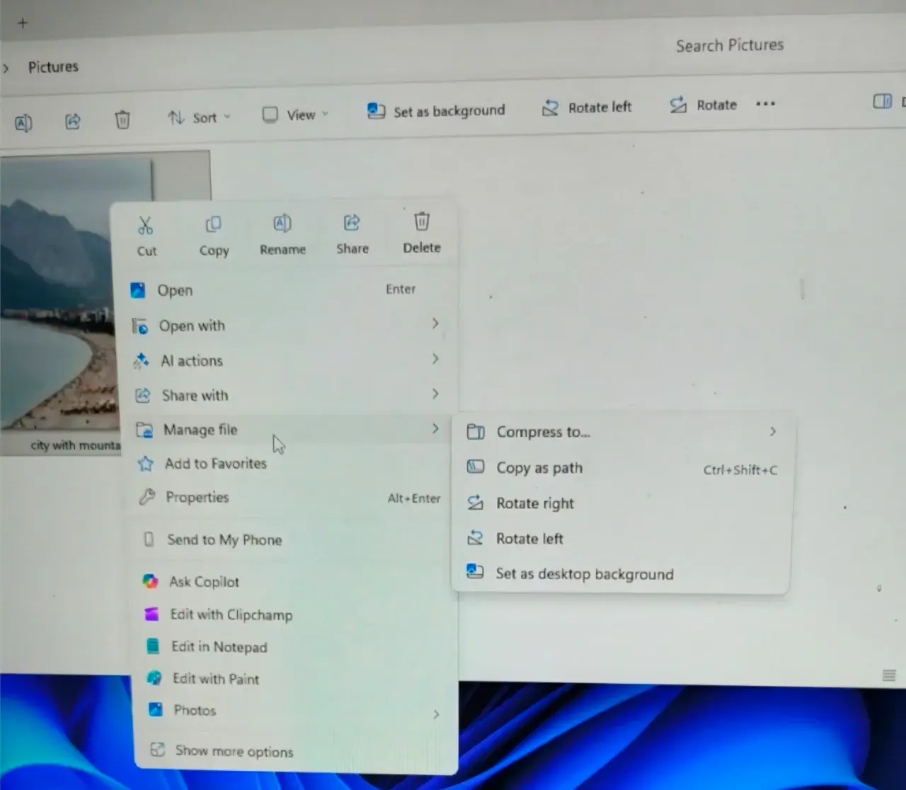
Task: Choose Set as desktop background
Action: (584, 574)
